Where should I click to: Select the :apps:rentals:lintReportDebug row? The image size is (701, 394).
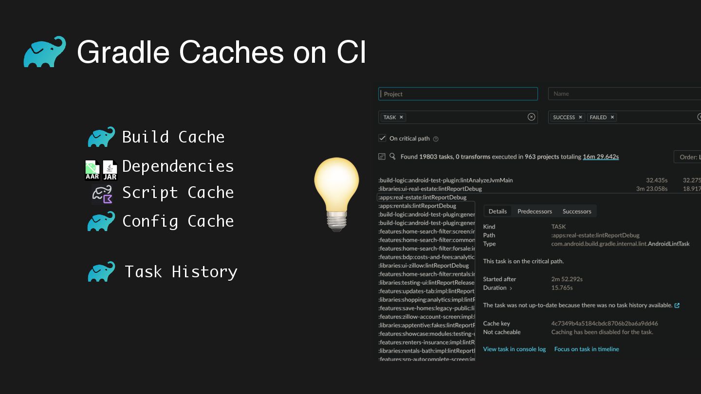coord(417,206)
